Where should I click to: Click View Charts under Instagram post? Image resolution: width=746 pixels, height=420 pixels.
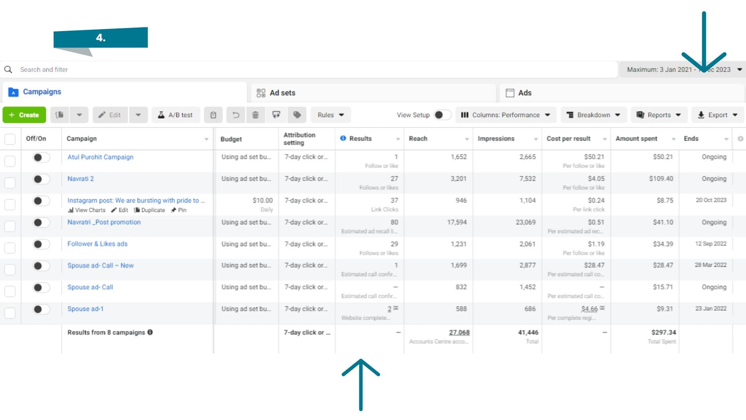coord(87,210)
